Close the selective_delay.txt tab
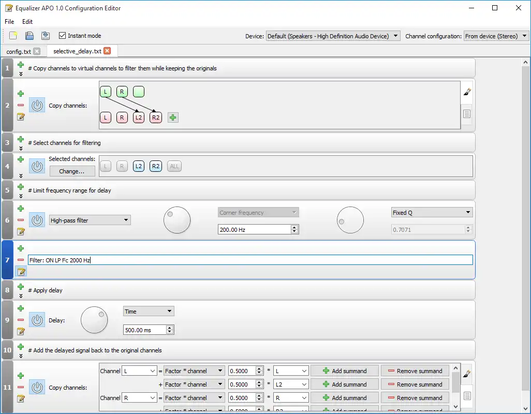The image size is (531, 414). [107, 51]
